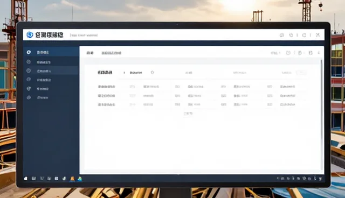Close the application with the X icon
This screenshot has width=345, height=198.
tap(318, 35)
